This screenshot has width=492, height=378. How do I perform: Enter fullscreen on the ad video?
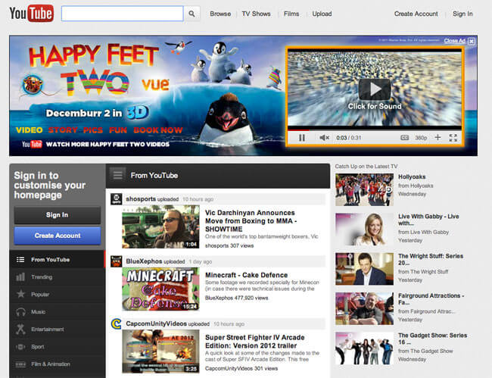click(x=453, y=137)
